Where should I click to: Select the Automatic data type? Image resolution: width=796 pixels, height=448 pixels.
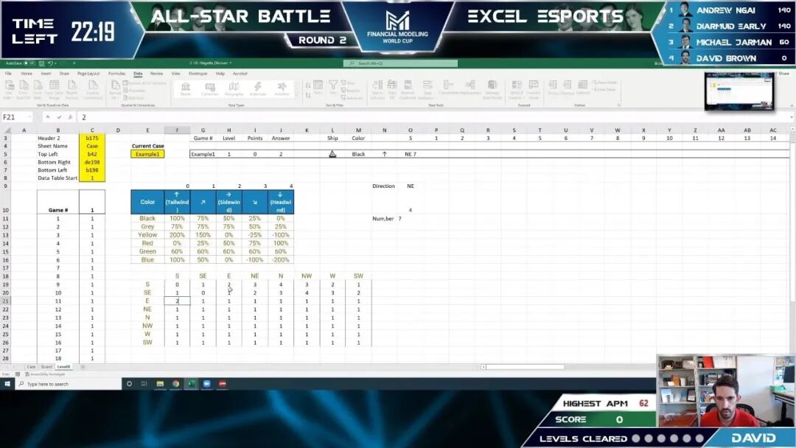tap(258, 89)
